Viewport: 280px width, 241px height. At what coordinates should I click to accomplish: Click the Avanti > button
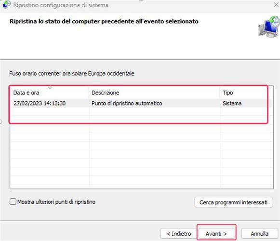(216, 233)
